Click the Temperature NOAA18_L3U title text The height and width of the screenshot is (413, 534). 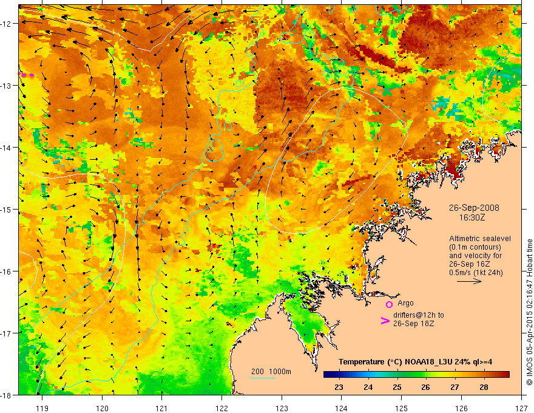415,362
